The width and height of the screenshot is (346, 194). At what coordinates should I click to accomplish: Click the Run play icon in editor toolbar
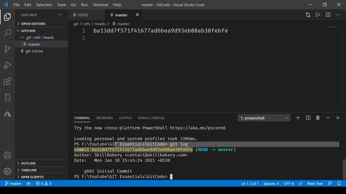click(x=318, y=15)
